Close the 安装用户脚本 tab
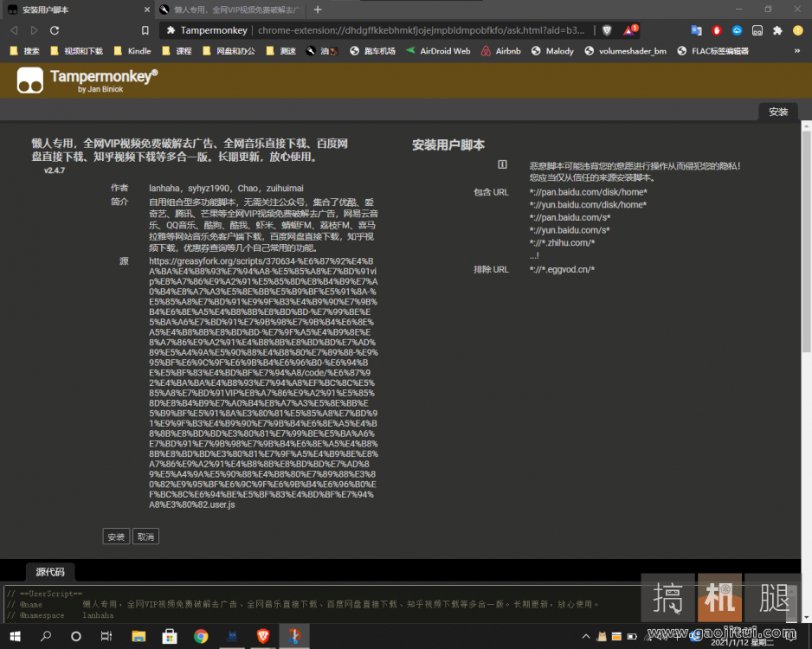Image resolution: width=812 pixels, height=649 pixels. pyautogui.click(x=147, y=10)
